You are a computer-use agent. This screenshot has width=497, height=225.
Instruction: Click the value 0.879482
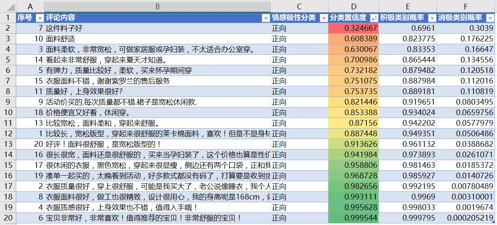point(408,71)
